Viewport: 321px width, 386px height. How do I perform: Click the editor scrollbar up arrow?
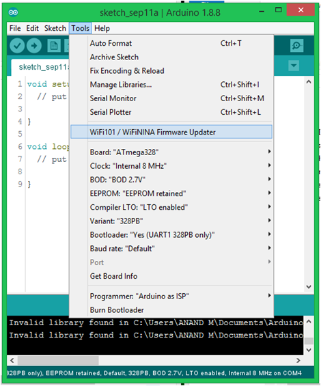coord(309,82)
